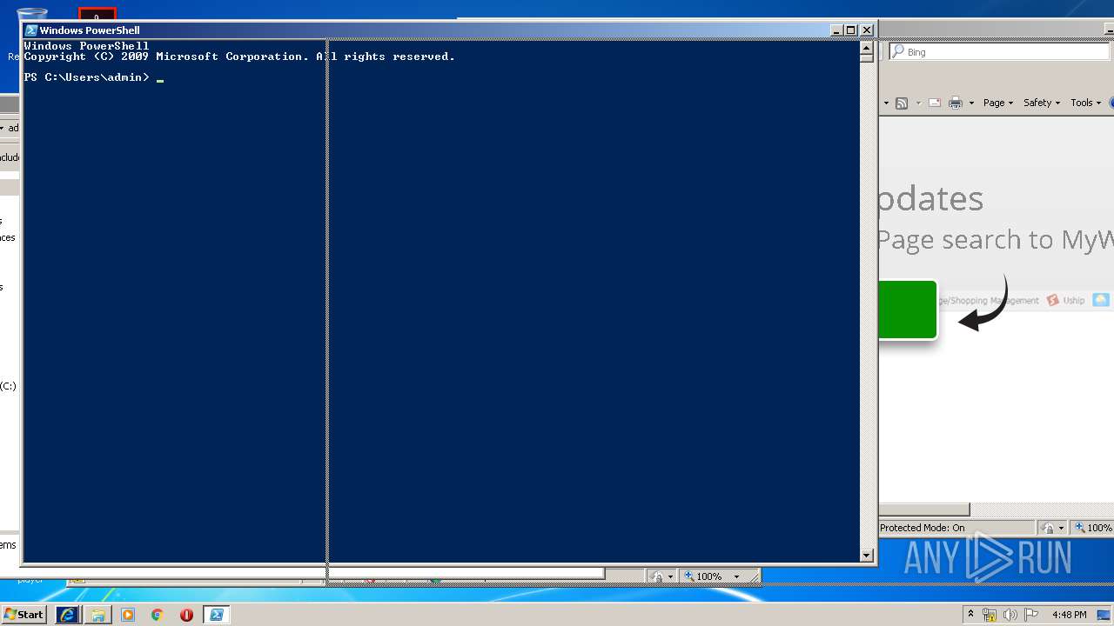Click the Bing search box in Internet Explorer
This screenshot has height=626, width=1114.
coord(1001,52)
